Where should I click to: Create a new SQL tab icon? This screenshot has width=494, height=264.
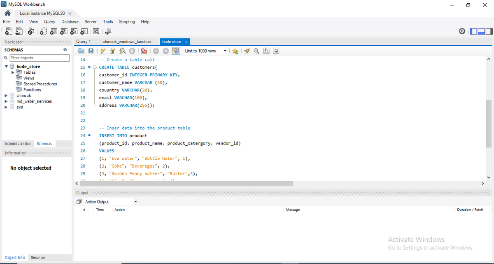pyautogui.click(x=8, y=31)
